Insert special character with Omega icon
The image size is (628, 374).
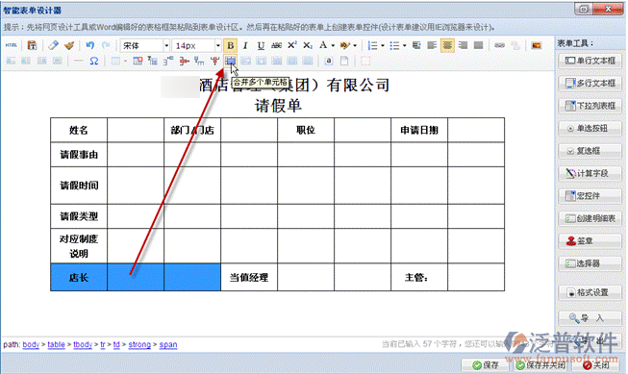94,62
